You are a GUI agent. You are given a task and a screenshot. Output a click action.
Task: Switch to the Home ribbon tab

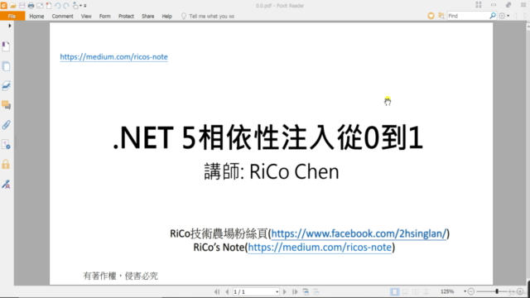(x=36, y=16)
